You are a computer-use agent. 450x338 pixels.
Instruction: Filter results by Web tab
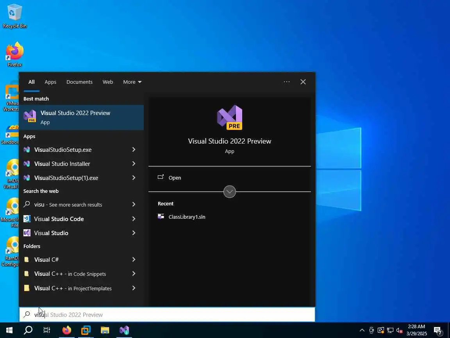tap(108, 82)
